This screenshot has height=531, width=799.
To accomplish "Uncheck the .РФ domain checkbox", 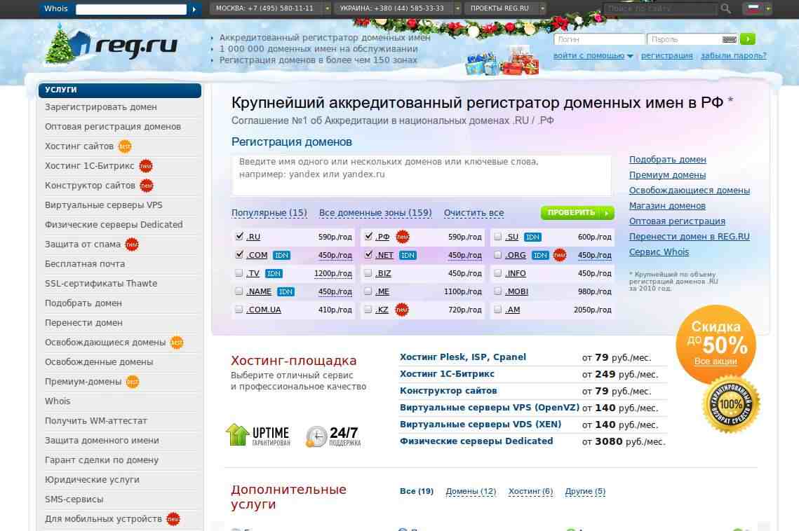I will click(368, 236).
